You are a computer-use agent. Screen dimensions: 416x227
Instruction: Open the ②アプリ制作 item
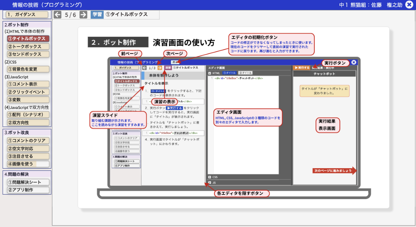pos(28,190)
